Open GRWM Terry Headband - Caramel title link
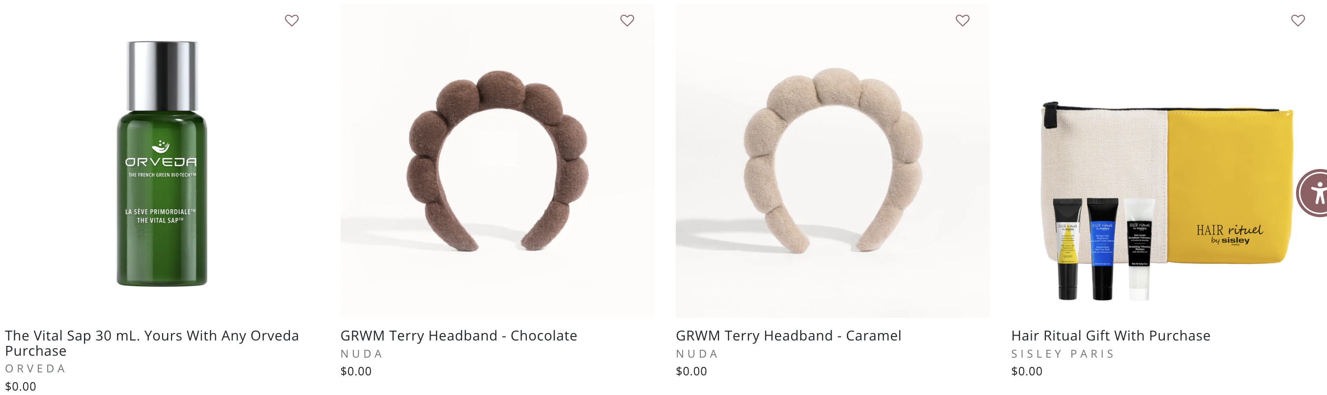The height and width of the screenshot is (395, 1327). [x=788, y=336]
